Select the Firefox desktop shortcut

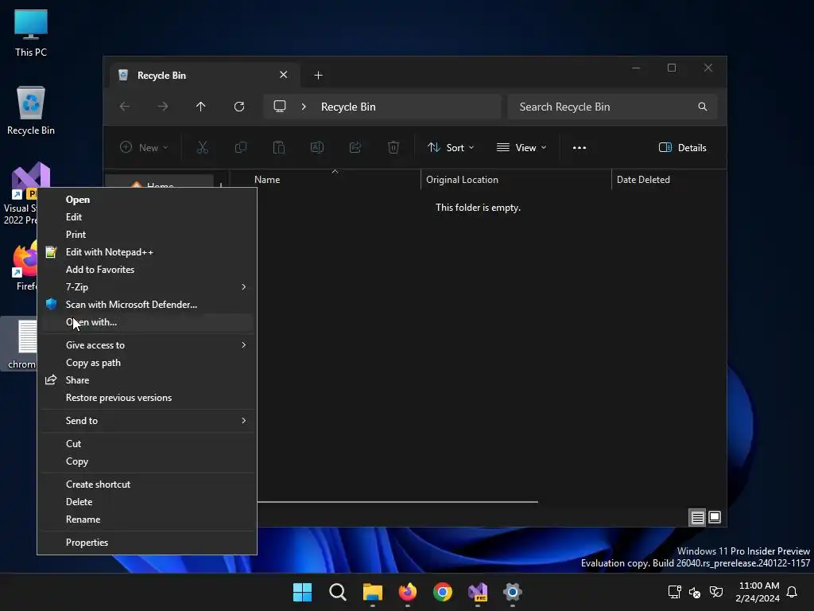[x=25, y=264]
